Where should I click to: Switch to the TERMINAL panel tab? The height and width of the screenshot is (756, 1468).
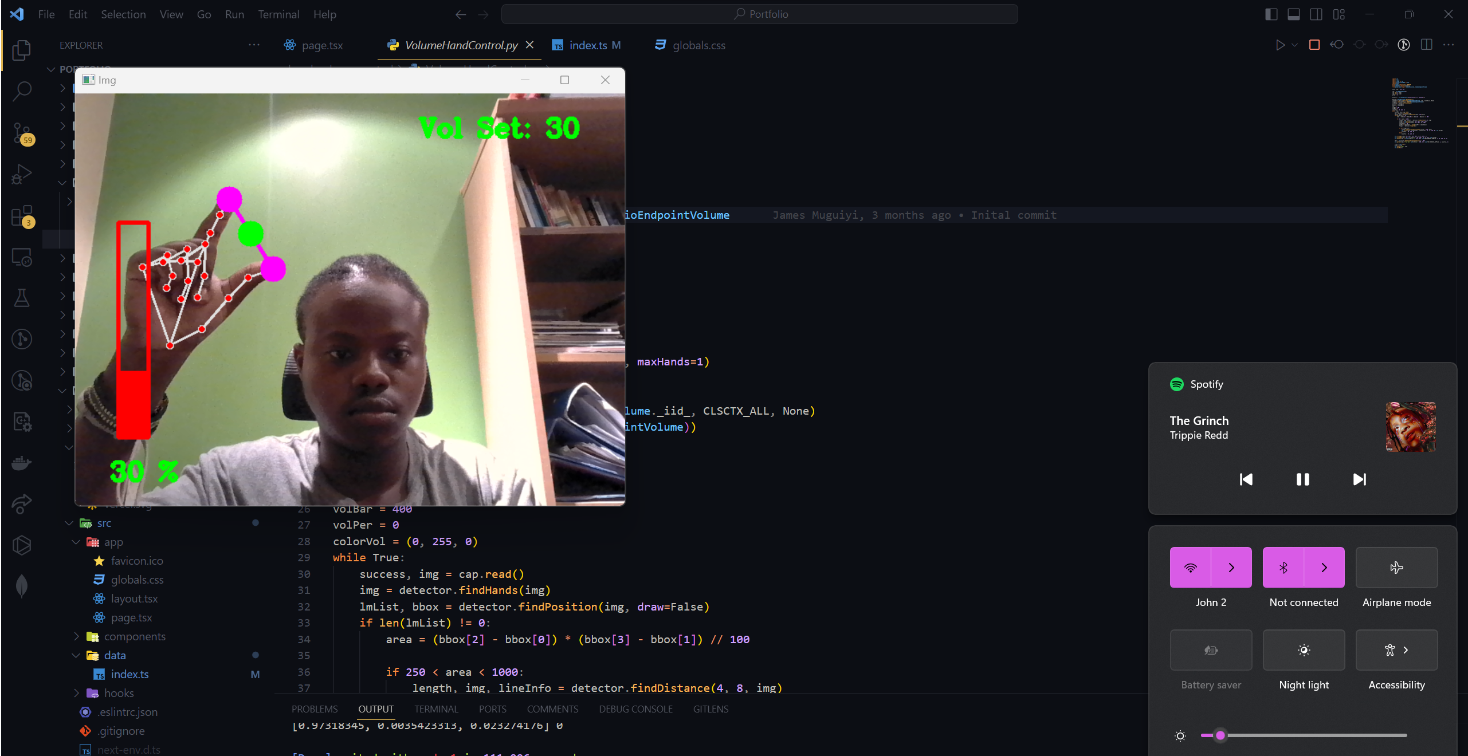click(436, 709)
